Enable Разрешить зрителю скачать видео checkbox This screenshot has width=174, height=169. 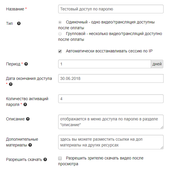[x=60, y=158]
